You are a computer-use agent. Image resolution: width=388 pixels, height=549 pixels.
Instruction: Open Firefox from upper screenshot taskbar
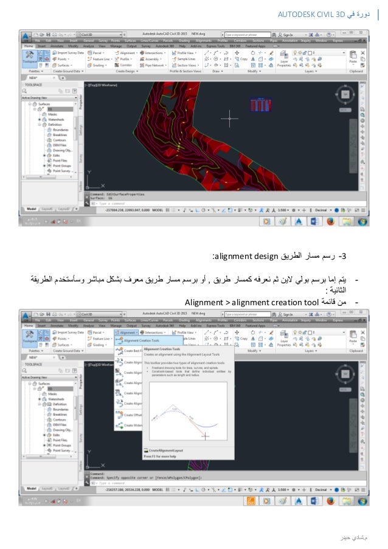click(x=330, y=221)
